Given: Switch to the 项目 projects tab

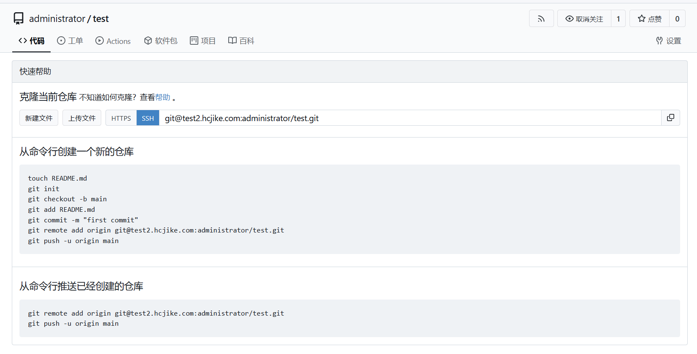Looking at the screenshot, I should (x=203, y=41).
